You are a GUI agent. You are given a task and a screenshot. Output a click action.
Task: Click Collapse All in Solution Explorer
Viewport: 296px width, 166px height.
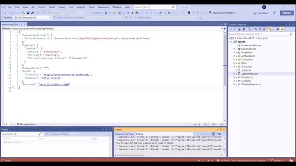(x=260, y=29)
